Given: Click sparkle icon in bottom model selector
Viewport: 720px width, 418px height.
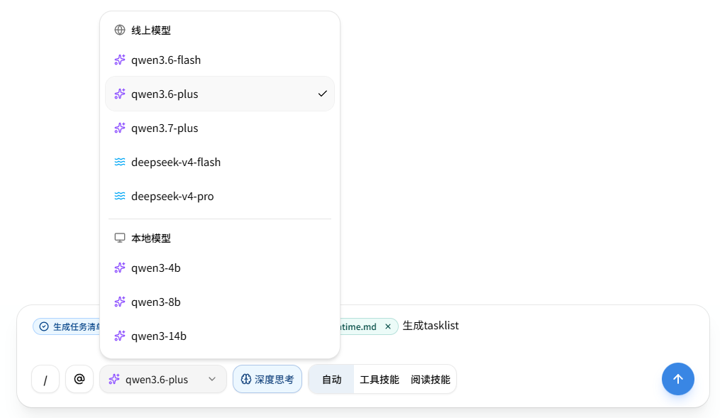Looking at the screenshot, I should click(x=114, y=379).
